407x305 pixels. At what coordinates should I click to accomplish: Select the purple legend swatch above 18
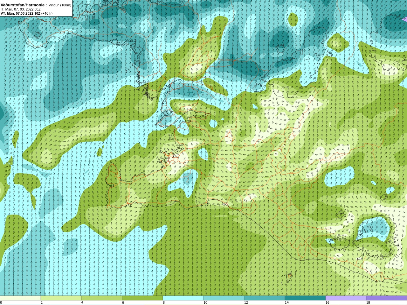tap(387, 298)
